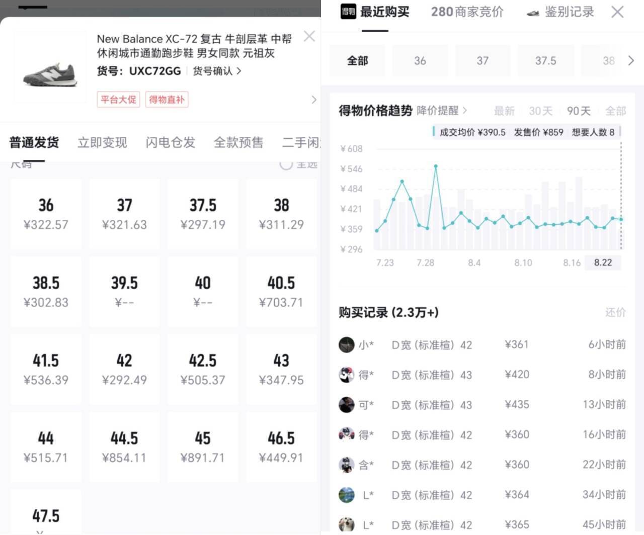Click the 货号 UXC72GG product code
This screenshot has height=535, width=644.
tap(139, 71)
